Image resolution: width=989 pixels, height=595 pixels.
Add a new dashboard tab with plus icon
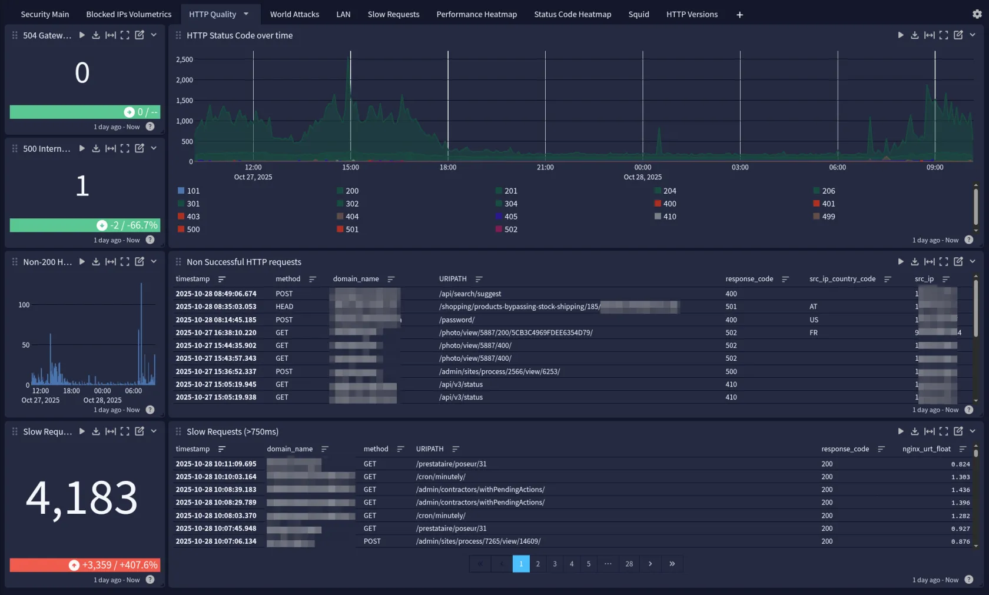739,15
